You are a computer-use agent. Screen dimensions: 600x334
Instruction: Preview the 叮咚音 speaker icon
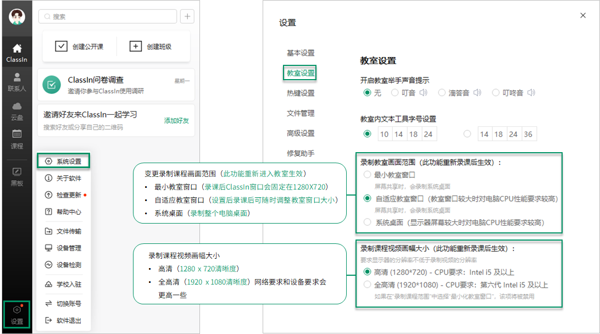531,93
